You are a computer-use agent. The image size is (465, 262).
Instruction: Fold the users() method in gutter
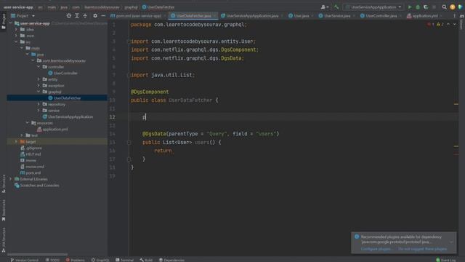129,143
